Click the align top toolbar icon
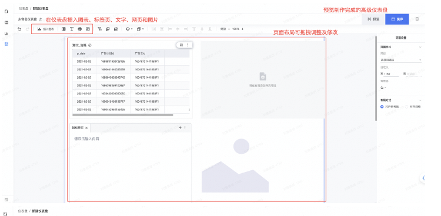441x216 pixels. [194, 29]
